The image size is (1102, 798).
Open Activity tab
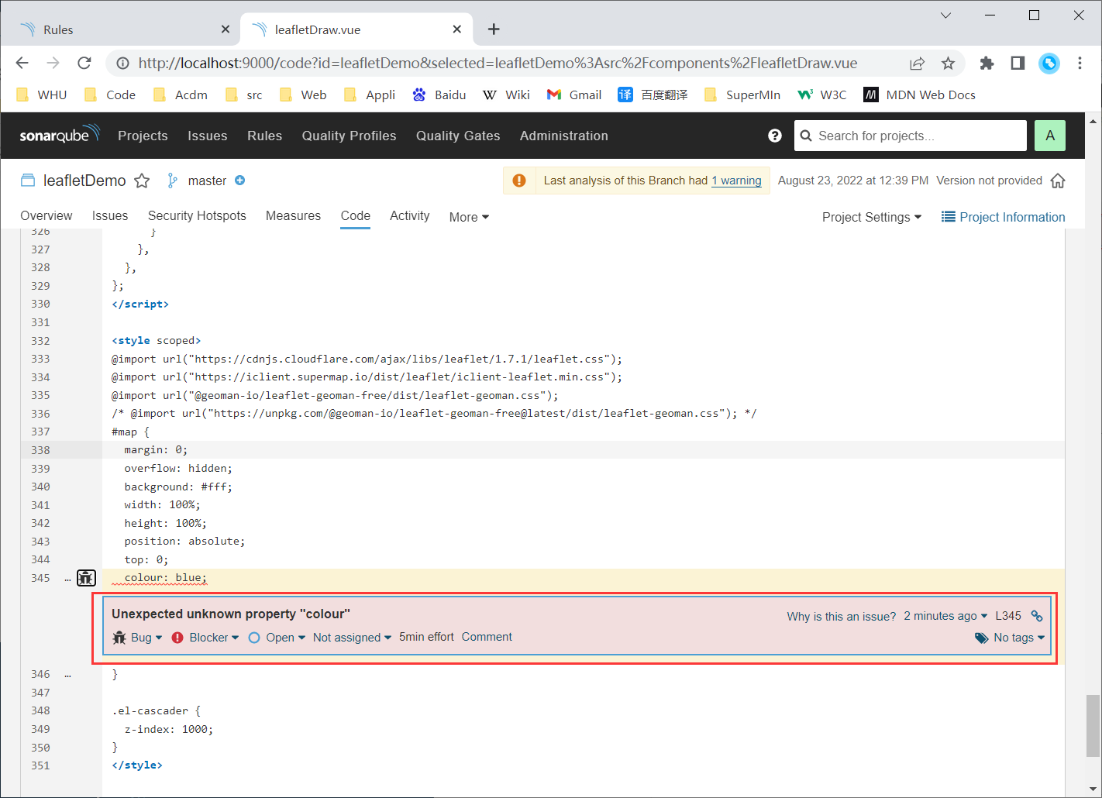tap(410, 216)
